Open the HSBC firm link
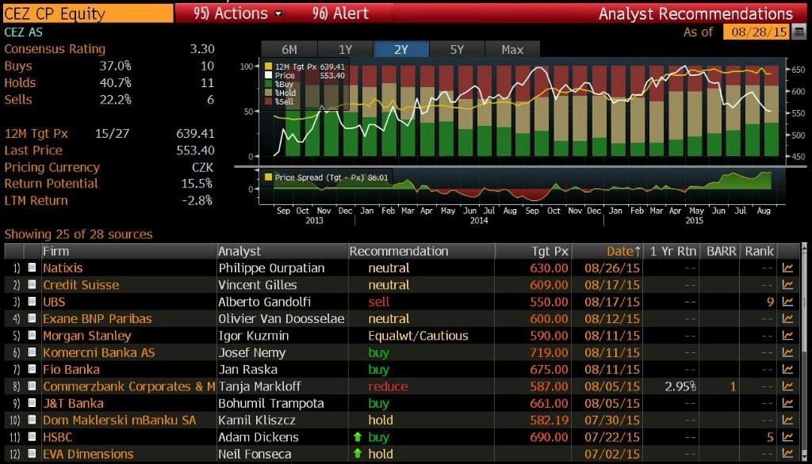 (x=57, y=437)
